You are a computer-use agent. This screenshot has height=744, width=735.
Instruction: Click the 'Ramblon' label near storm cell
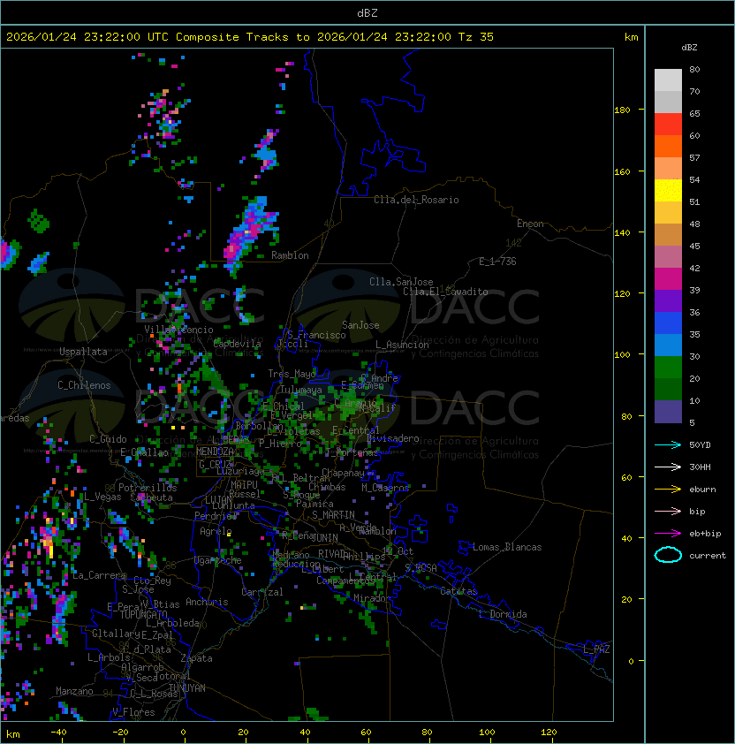tap(290, 255)
